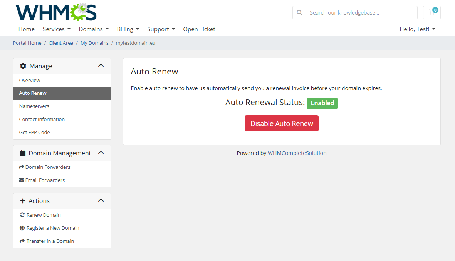455x261 pixels.
Task: Collapse the Manage panel chevron
Action: [101, 65]
